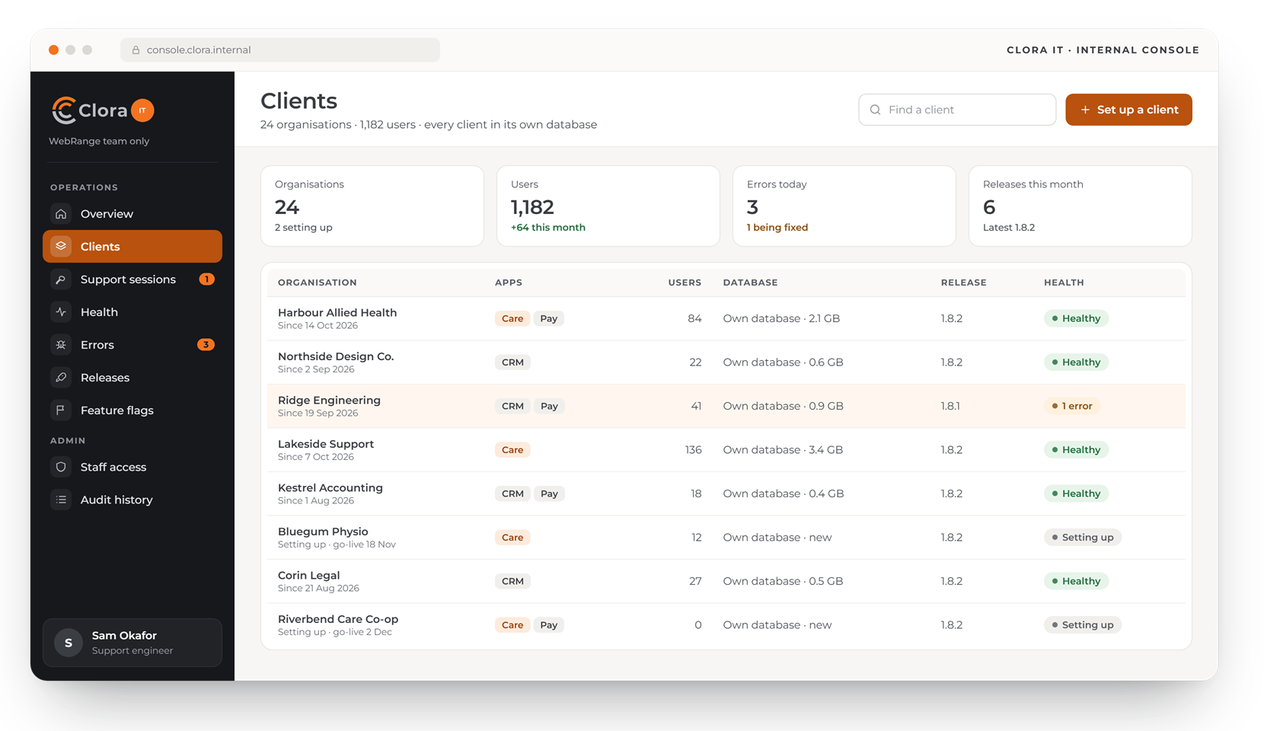
Task: Select Ridge Engineering organisation name
Action: pyautogui.click(x=329, y=401)
